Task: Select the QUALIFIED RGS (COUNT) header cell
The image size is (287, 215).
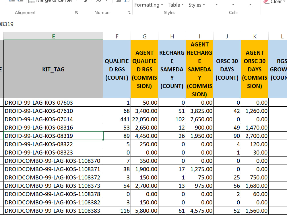Action: click(117, 69)
